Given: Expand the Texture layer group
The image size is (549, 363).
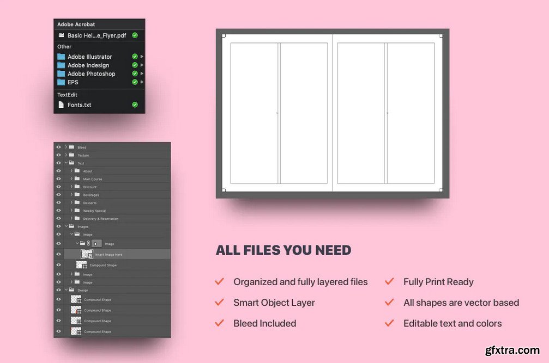Looking at the screenshot, I should pos(65,155).
